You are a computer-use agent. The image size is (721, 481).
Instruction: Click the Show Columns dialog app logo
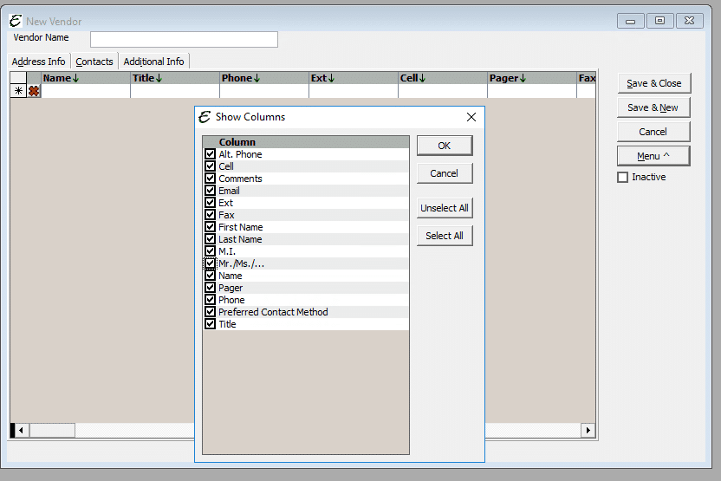205,117
